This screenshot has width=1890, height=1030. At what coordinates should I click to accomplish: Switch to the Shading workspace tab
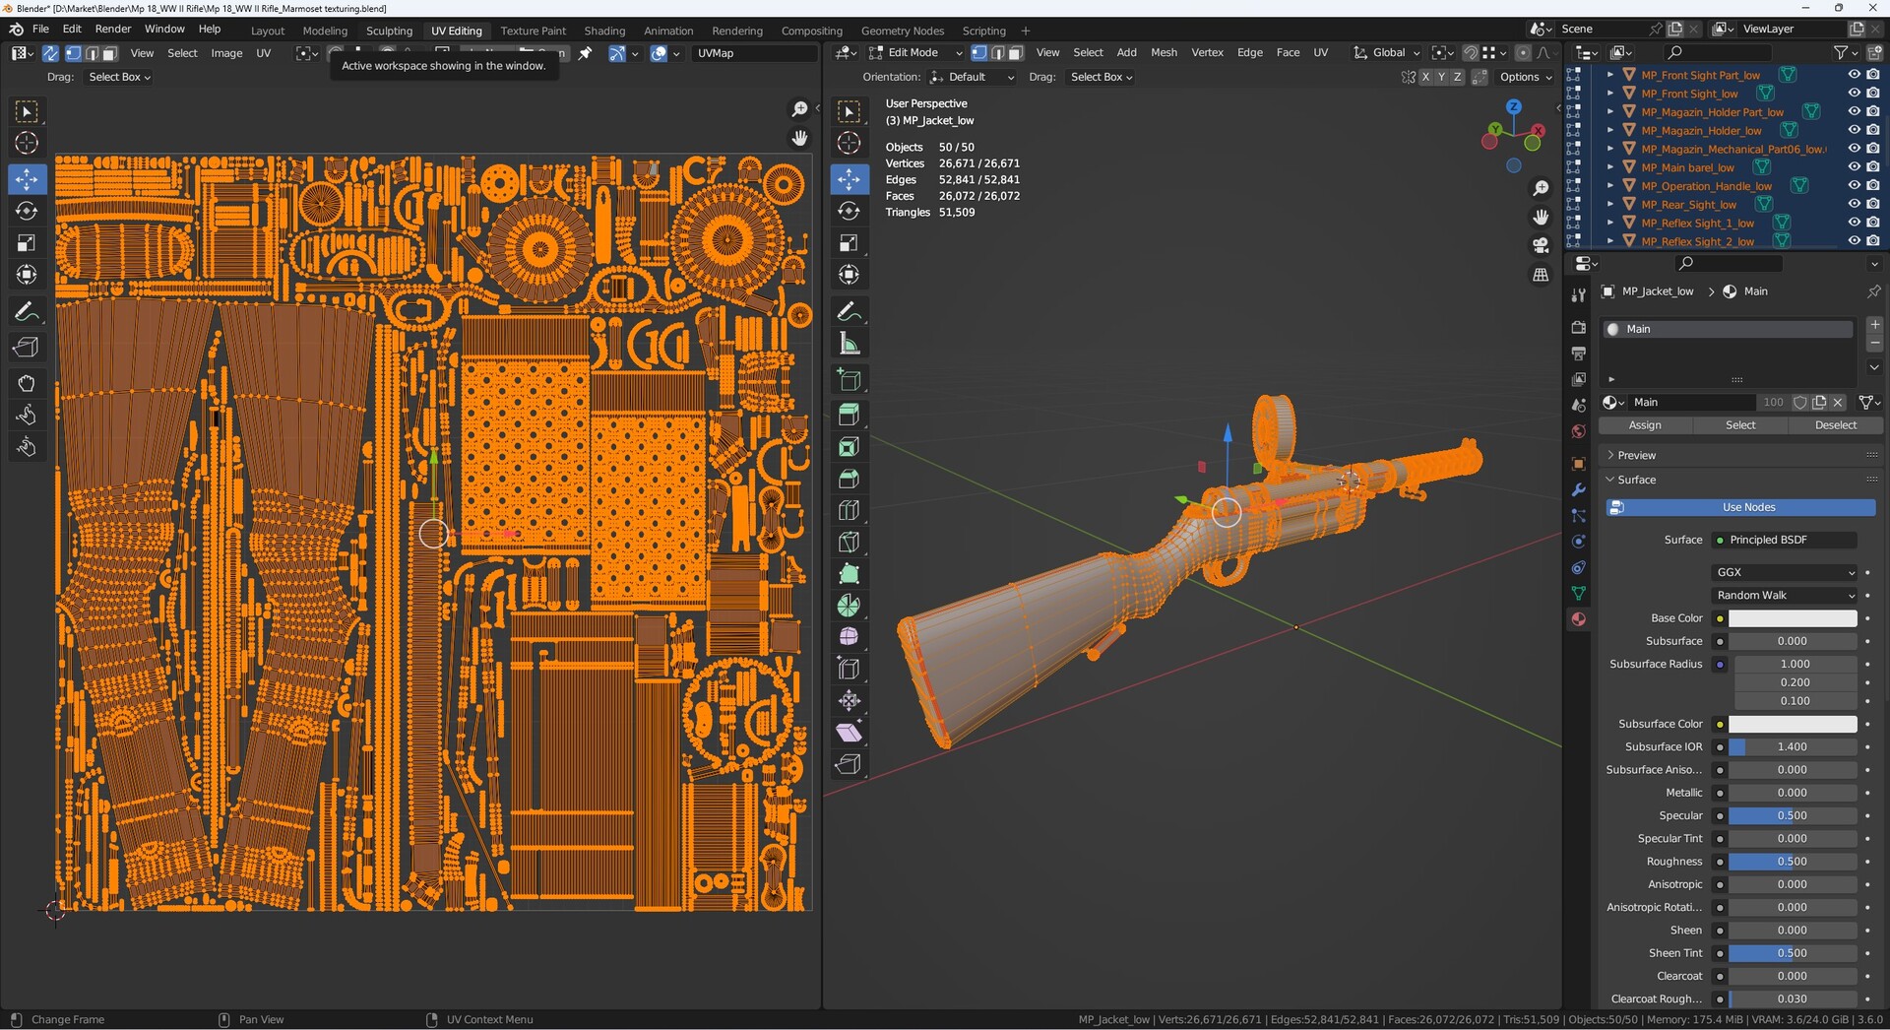(x=604, y=31)
